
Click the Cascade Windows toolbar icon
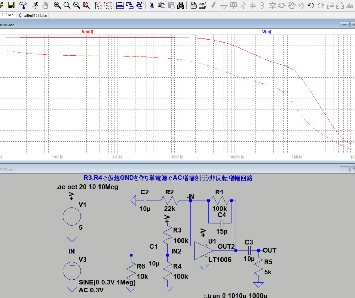pos(130,5)
